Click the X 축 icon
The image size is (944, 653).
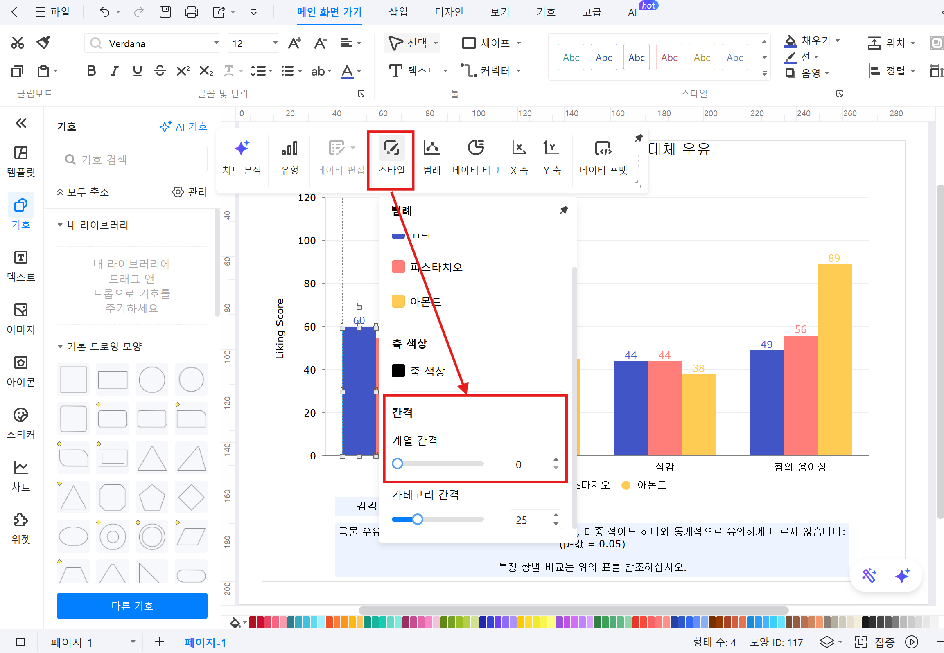coord(519,148)
